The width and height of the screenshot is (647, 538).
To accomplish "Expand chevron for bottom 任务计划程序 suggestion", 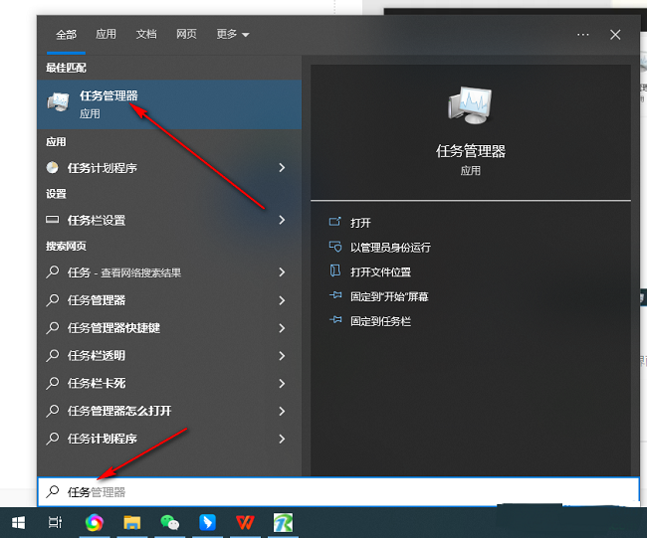I will [282, 439].
